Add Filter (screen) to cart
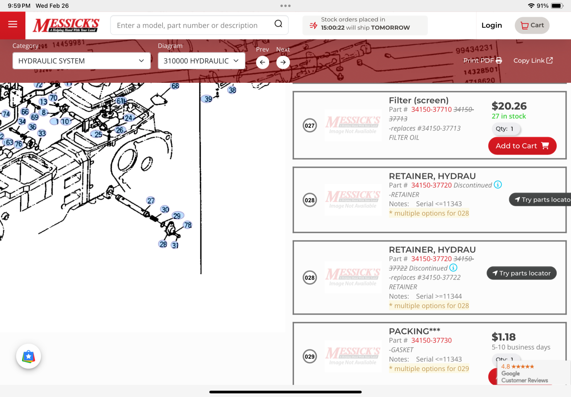This screenshot has width=571, height=397. (522, 146)
